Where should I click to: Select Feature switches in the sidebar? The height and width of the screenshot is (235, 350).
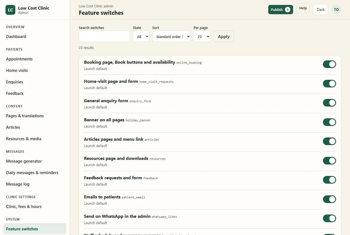click(35, 229)
